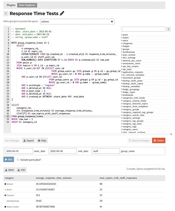The image size is (175, 211).
Task: Click the plus icon in the admins group selector
Action: pos(112,22)
